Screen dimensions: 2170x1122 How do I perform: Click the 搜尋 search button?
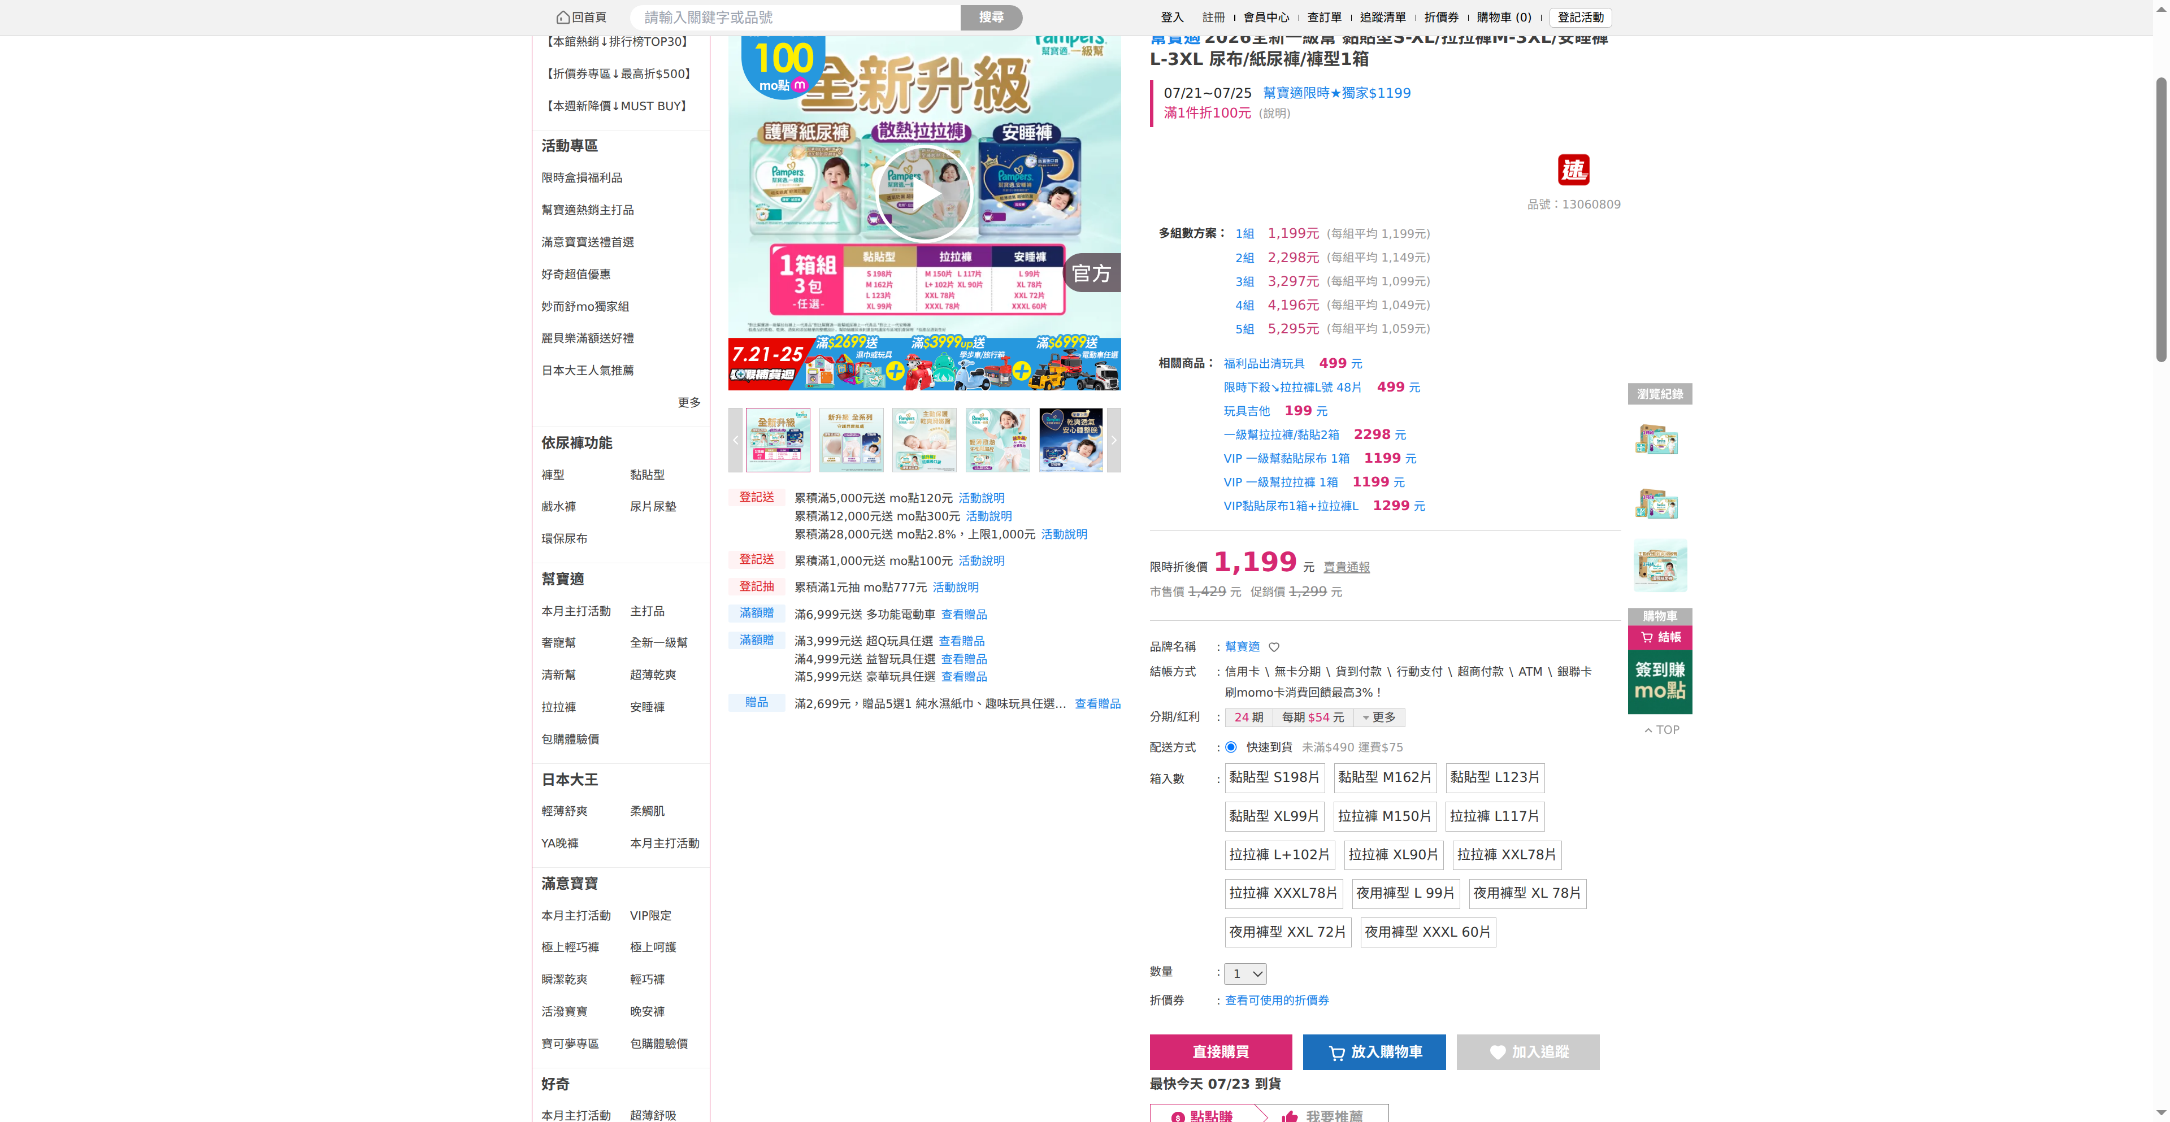992,18
